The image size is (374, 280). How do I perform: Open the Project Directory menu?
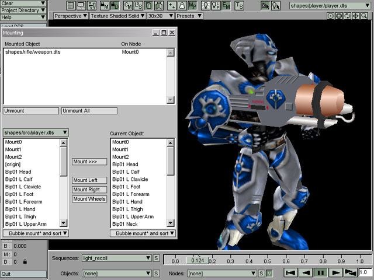tap(23, 10)
